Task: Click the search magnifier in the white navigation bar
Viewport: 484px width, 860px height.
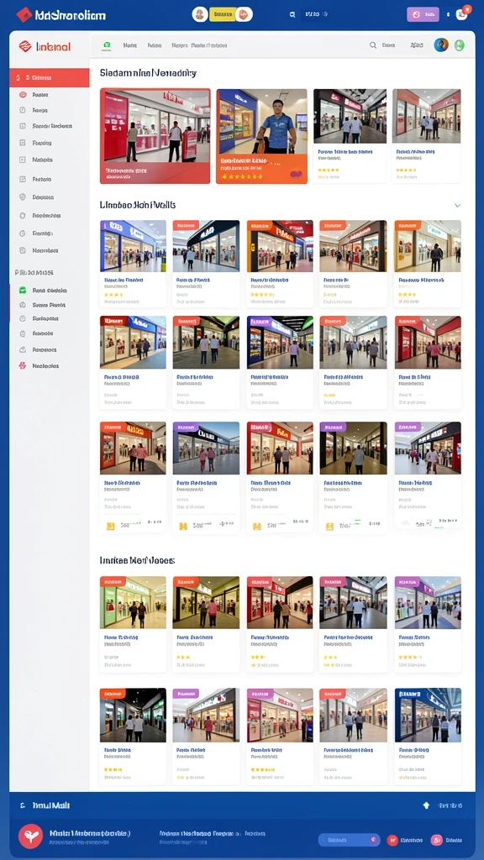Action: pyautogui.click(x=373, y=45)
